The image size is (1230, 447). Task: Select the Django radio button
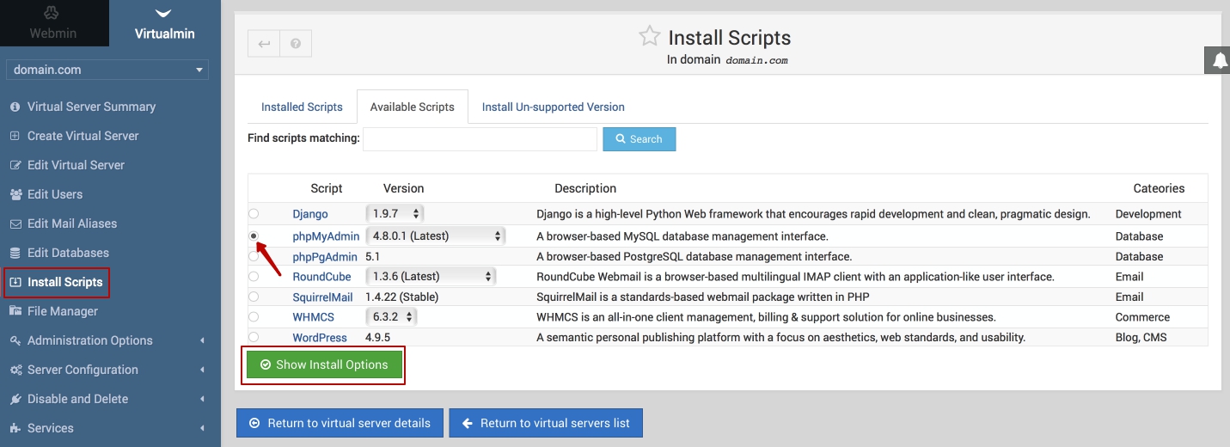[x=254, y=213]
